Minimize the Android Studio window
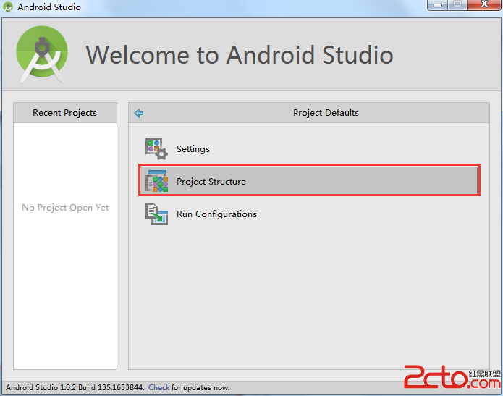Image resolution: width=503 pixels, height=396 pixels. 438,5
